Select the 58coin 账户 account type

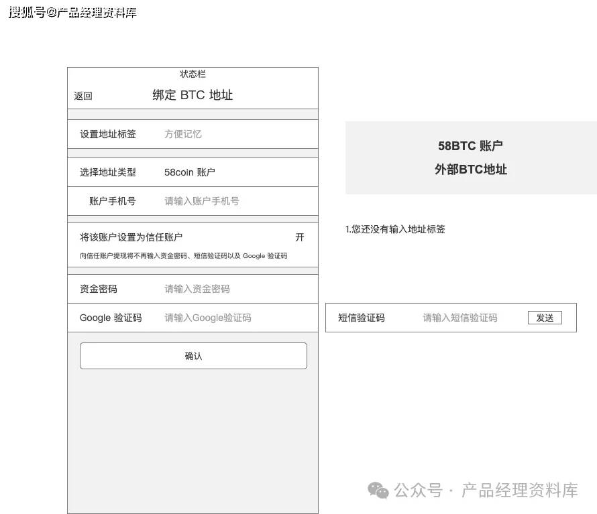[190, 172]
